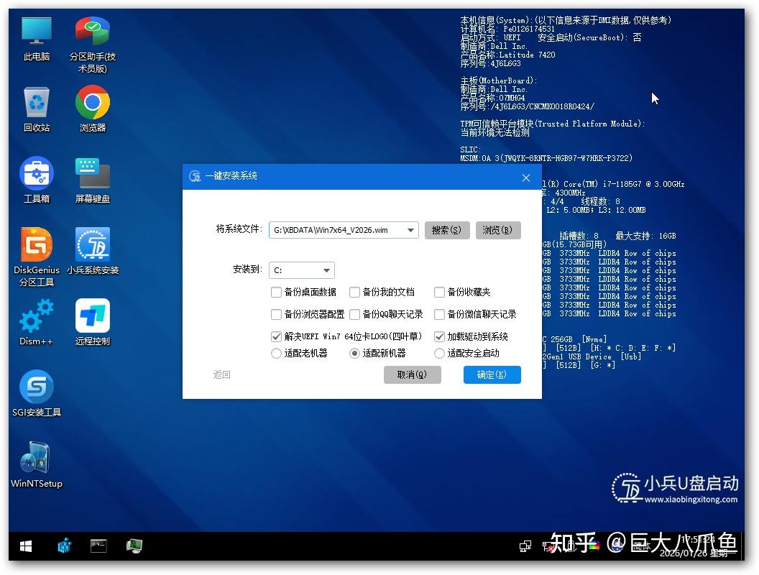Enable 备份桌面数据 checkbox

click(x=276, y=292)
